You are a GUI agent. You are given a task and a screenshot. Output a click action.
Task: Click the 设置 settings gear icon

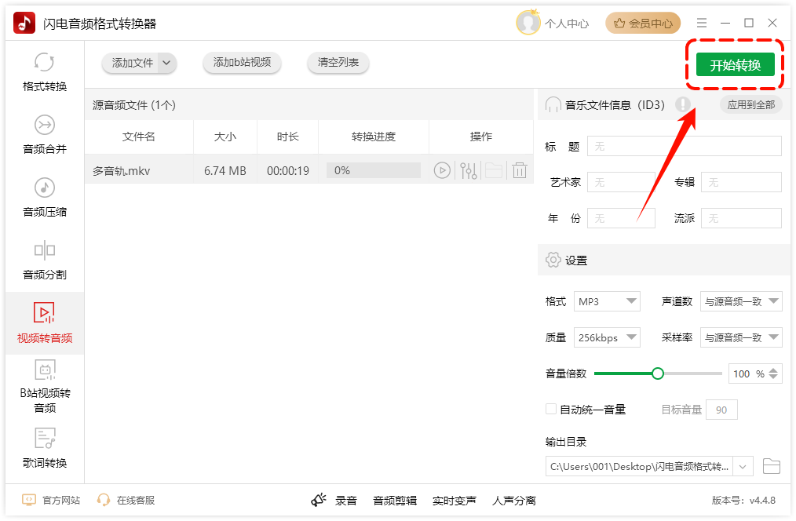553,260
